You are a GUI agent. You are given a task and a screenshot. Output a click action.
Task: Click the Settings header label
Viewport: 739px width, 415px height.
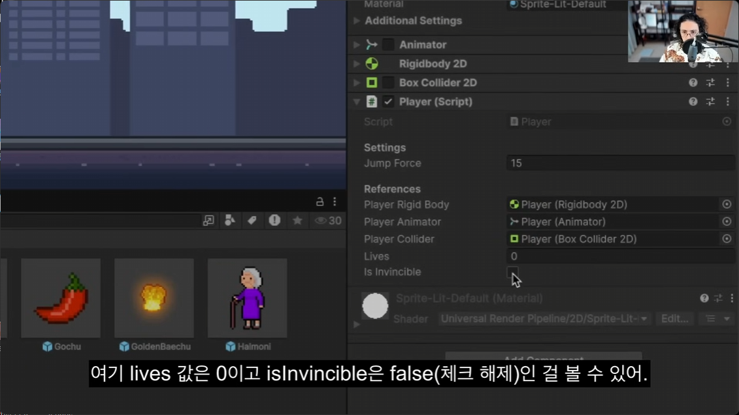point(385,147)
